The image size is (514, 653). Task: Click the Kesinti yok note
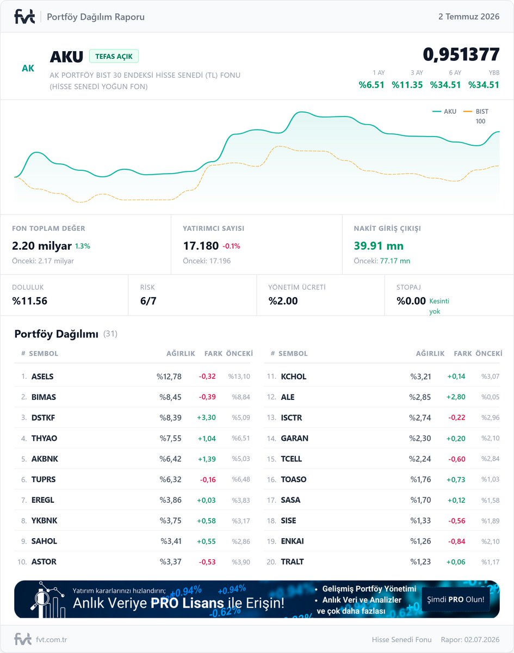[x=439, y=306]
